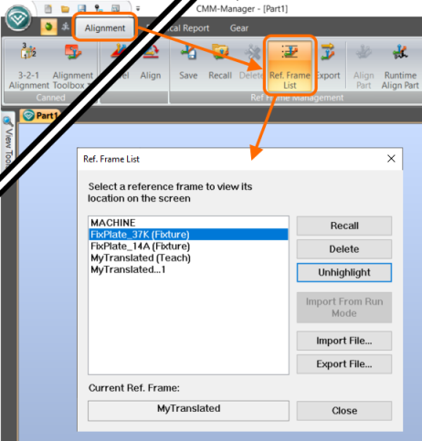Click the Align Part icon

pyautogui.click(x=364, y=66)
